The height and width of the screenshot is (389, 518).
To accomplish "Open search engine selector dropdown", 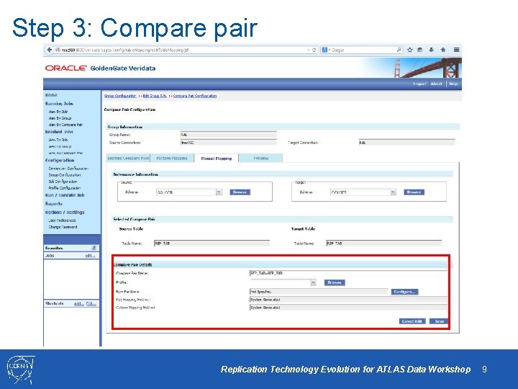I will tap(326, 50).
